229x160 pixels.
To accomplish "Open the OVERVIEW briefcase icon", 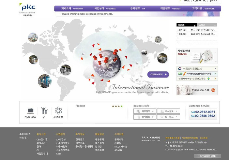I will point(31,111).
